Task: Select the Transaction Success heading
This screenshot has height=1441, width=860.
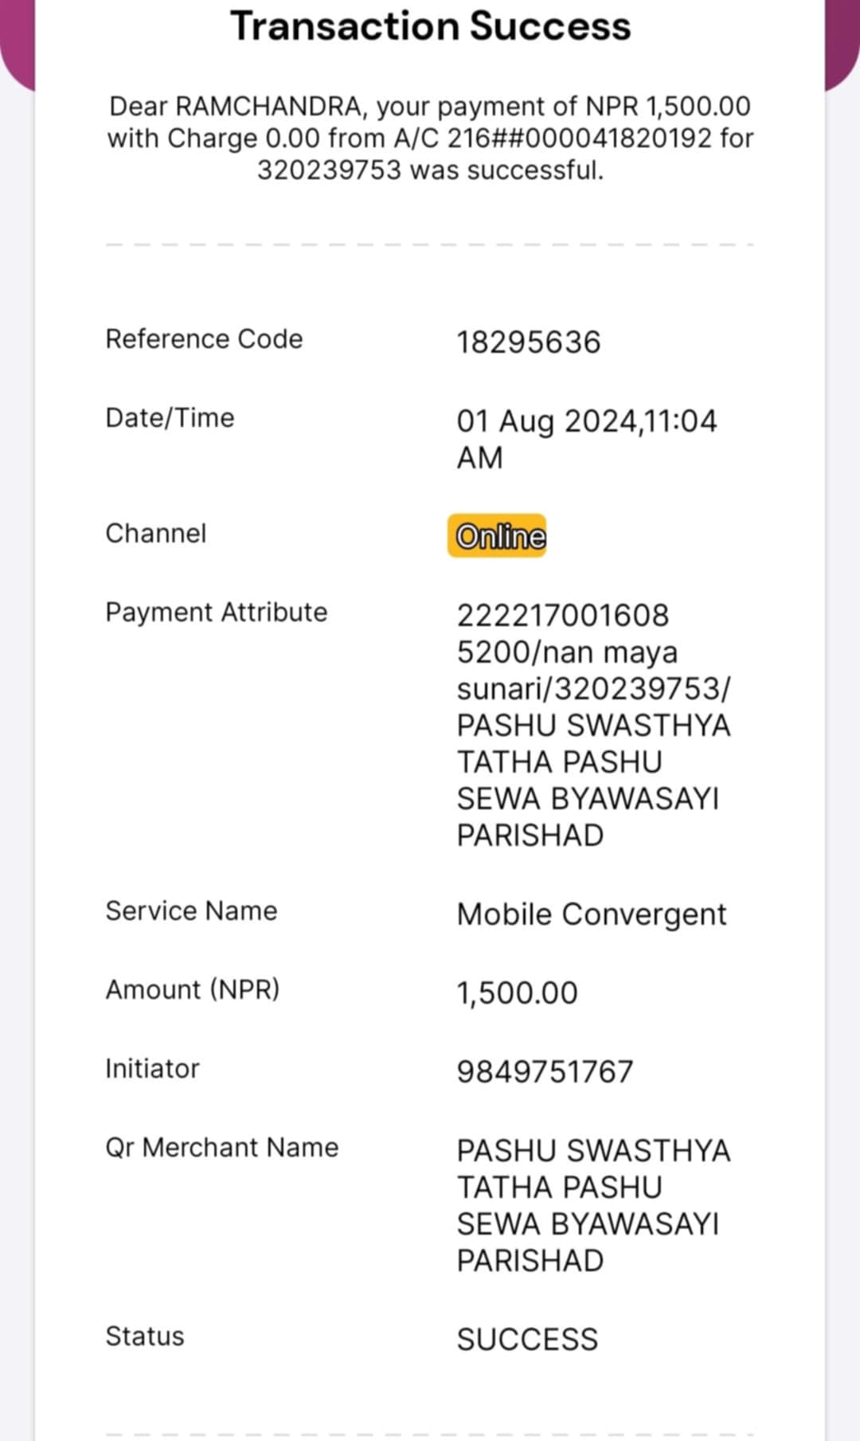Action: pyautogui.click(x=431, y=25)
